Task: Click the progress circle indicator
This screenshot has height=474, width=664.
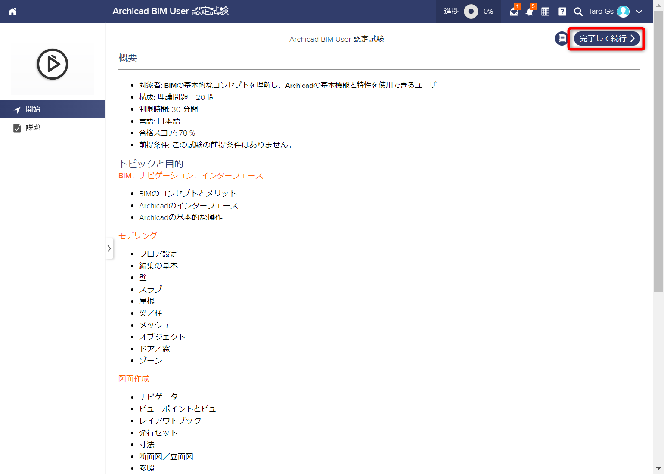Action: point(471,12)
